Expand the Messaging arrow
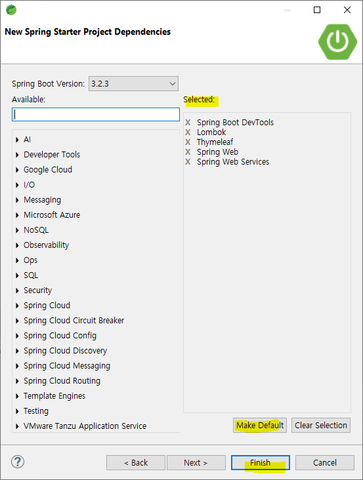363x480 pixels. pos(17,200)
